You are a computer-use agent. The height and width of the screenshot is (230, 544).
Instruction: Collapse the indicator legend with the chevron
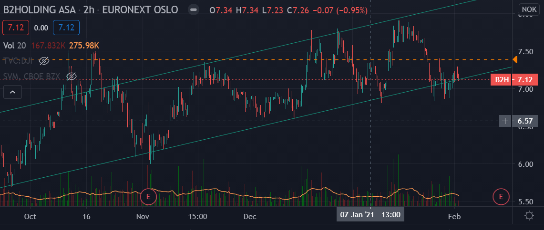coord(12,92)
